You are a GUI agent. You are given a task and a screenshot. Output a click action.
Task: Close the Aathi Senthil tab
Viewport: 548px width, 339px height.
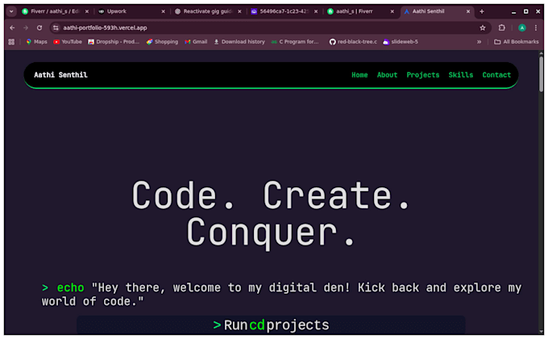[468, 11]
